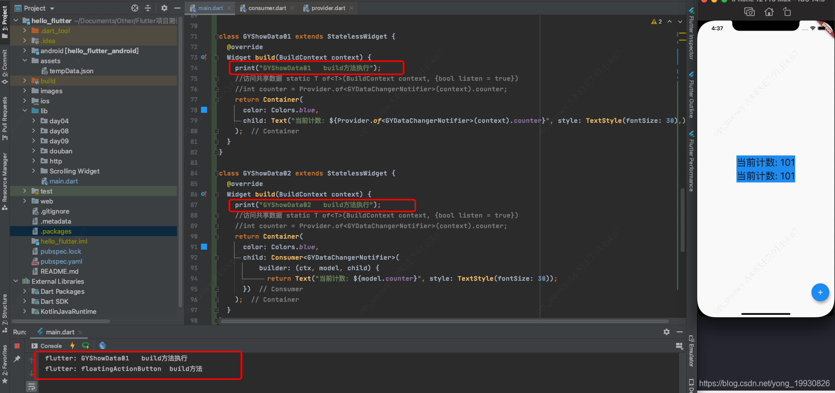The height and width of the screenshot is (393, 835).
Task: Click override gutter icon on line 86
Action: click(x=204, y=194)
